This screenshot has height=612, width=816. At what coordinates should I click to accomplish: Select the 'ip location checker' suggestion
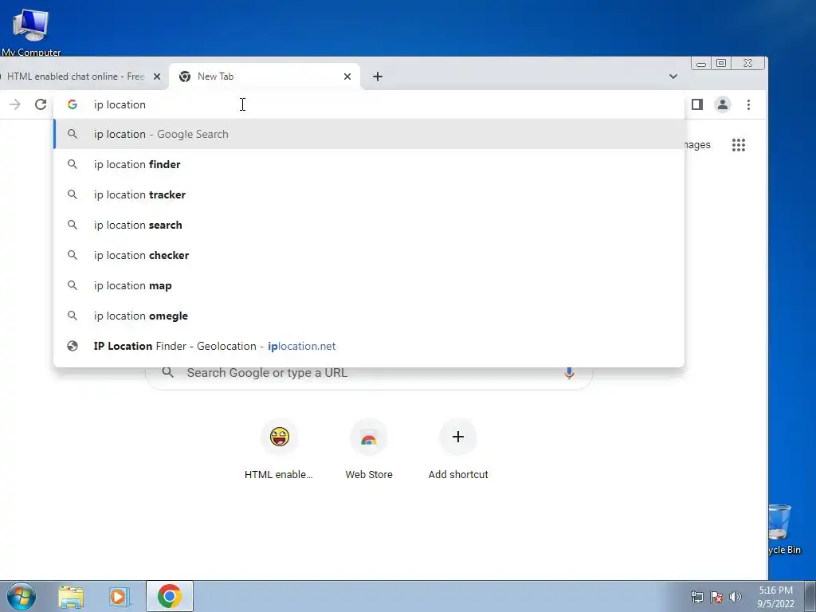click(368, 255)
